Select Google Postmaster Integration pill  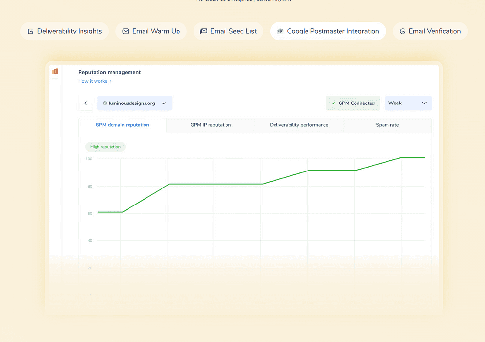328,31
